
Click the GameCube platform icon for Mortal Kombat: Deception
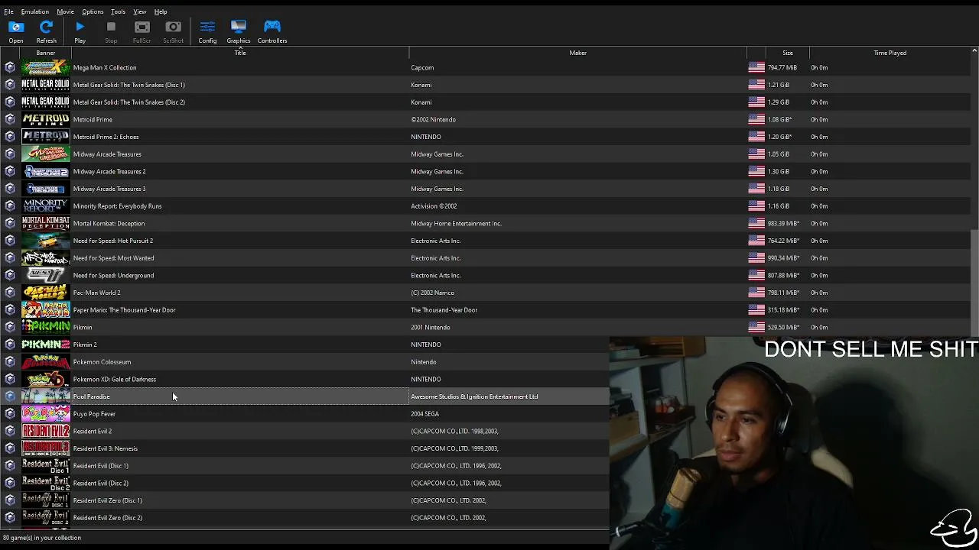10,223
